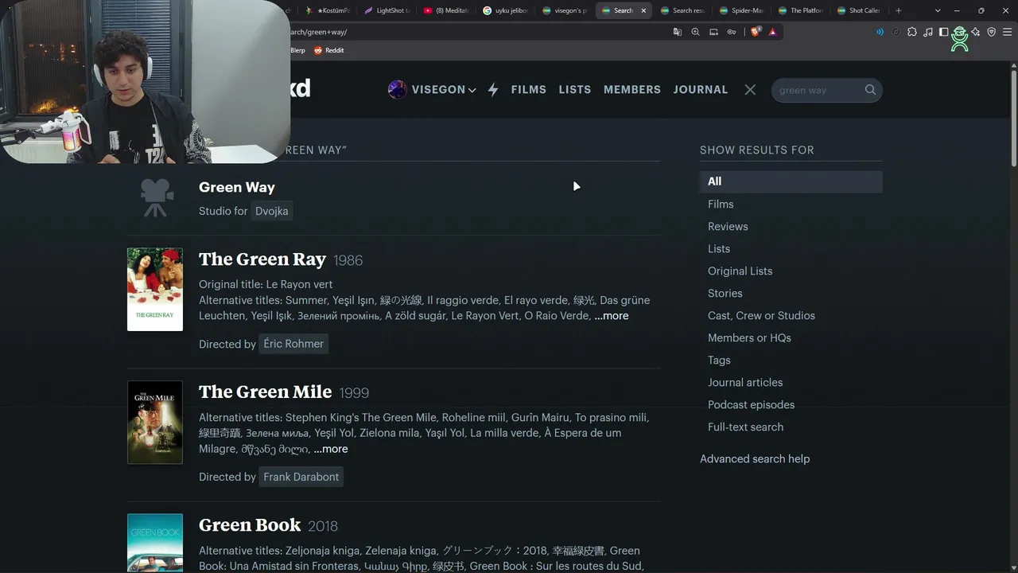Filter results by Members or HQs
This screenshot has height=573, width=1018.
(x=749, y=338)
